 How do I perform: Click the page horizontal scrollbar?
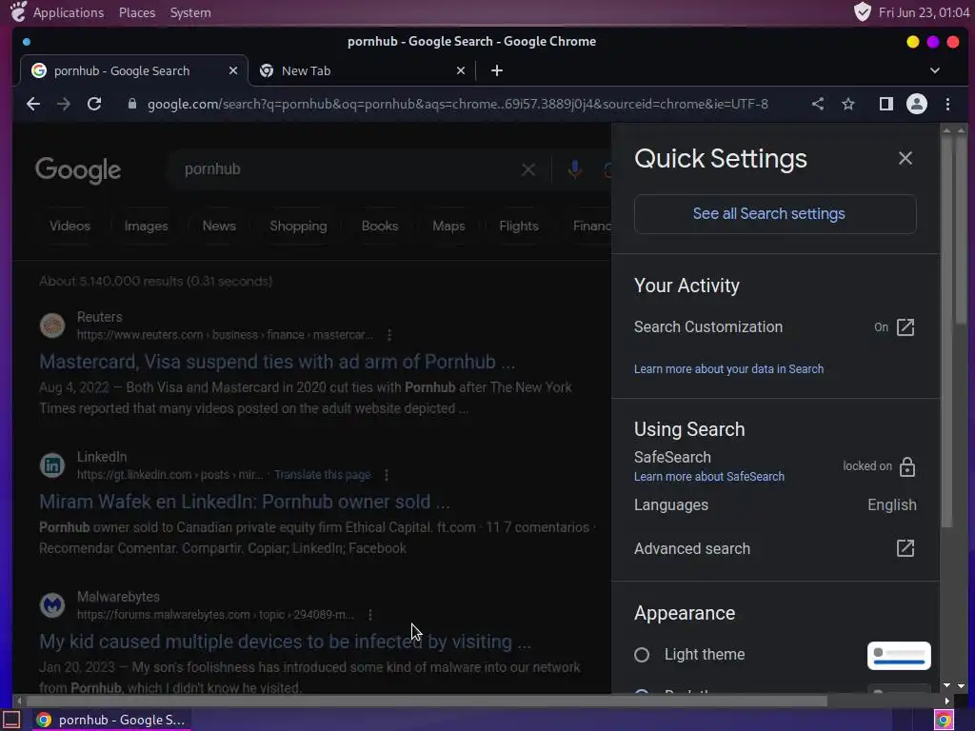[x=427, y=701]
